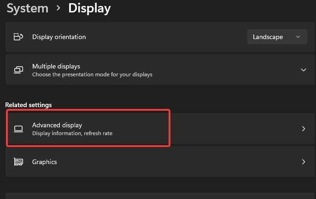
Task: Click the Related settings heading
Action: tap(29, 105)
